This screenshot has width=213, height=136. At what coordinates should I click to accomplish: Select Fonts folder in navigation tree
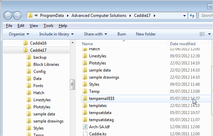tap(38, 86)
